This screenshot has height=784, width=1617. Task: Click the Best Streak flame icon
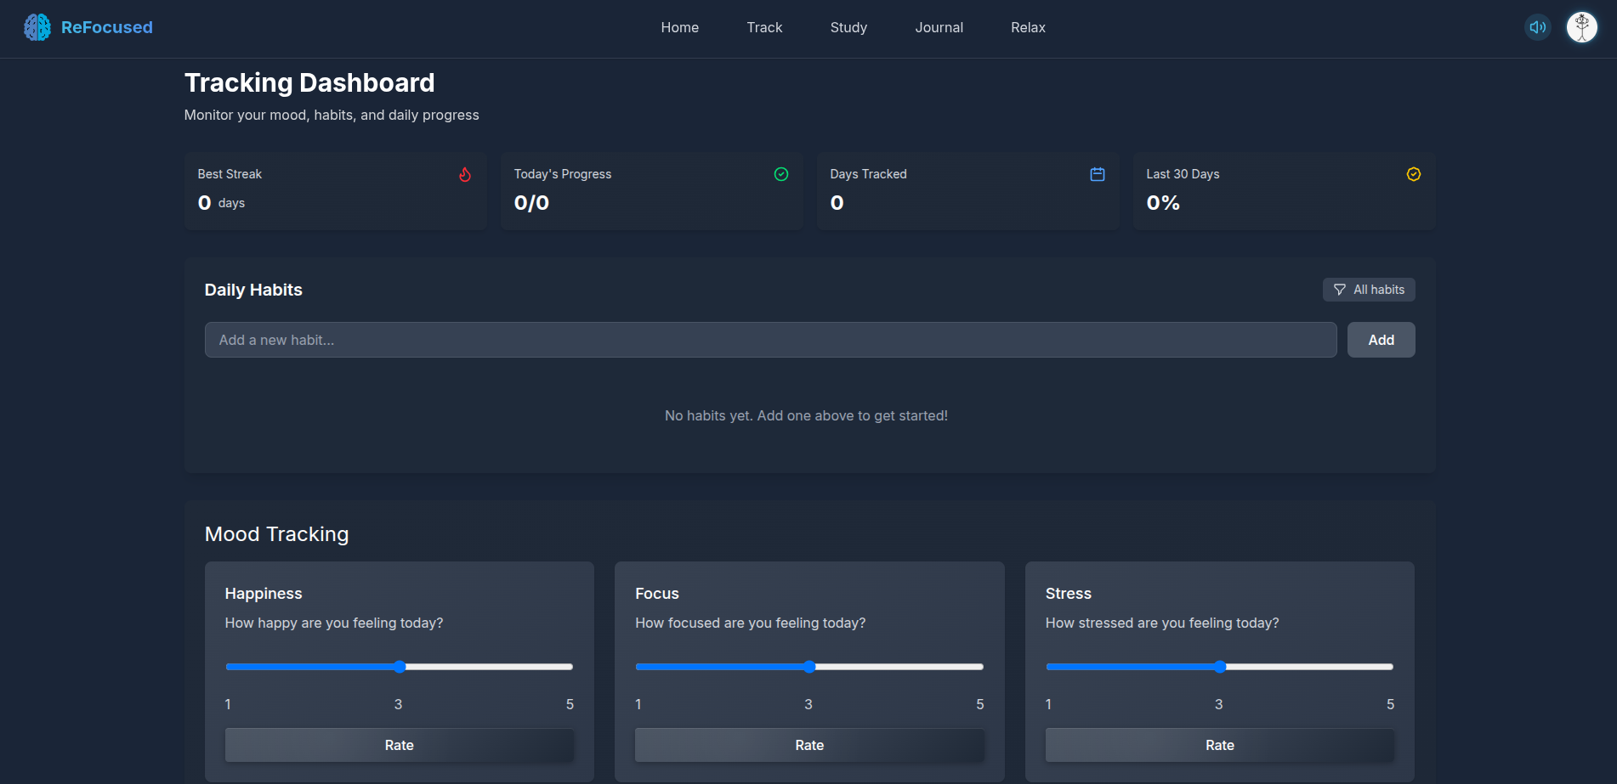click(465, 174)
